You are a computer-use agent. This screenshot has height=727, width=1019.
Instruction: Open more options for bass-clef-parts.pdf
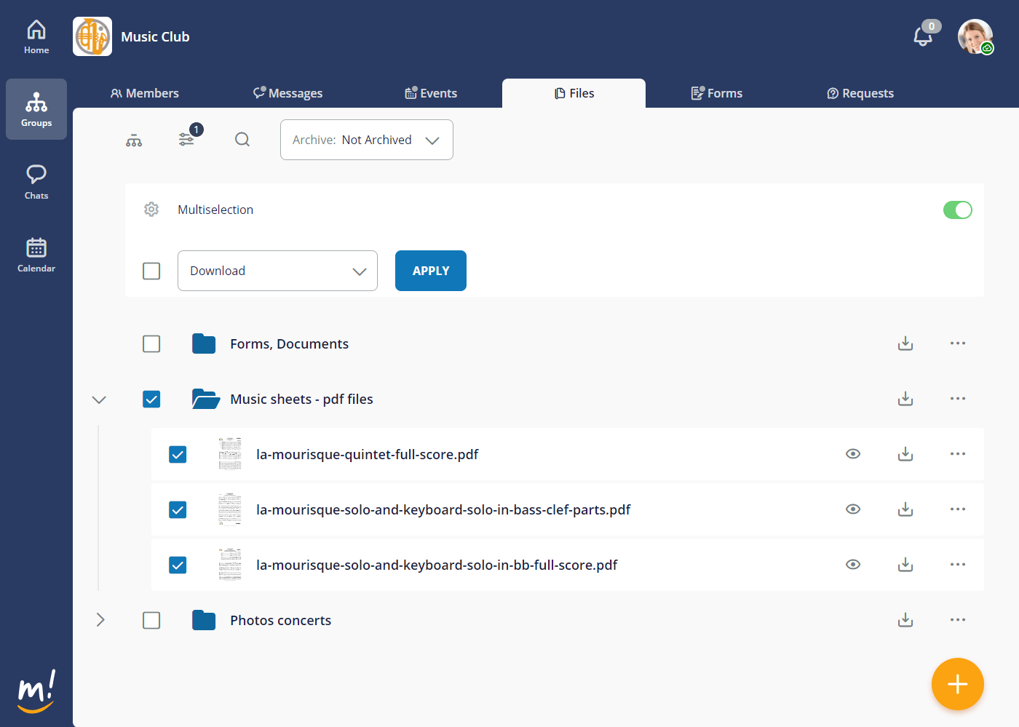pos(958,509)
